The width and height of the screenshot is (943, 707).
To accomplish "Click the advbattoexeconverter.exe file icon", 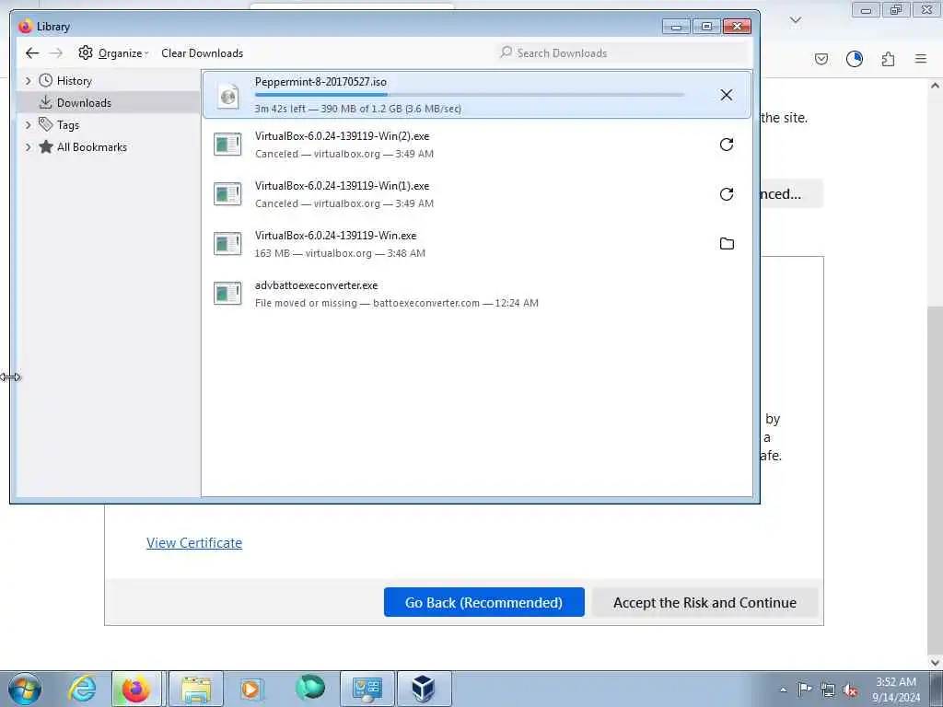I will [227, 294].
